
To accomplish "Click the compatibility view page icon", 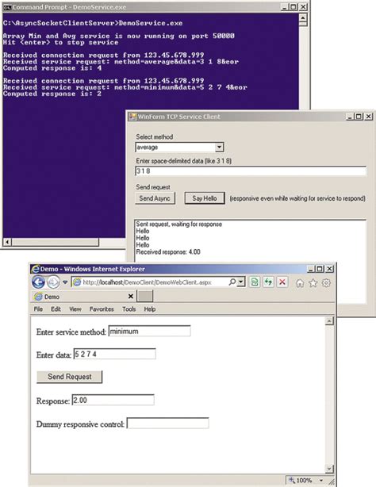I will click(x=255, y=282).
